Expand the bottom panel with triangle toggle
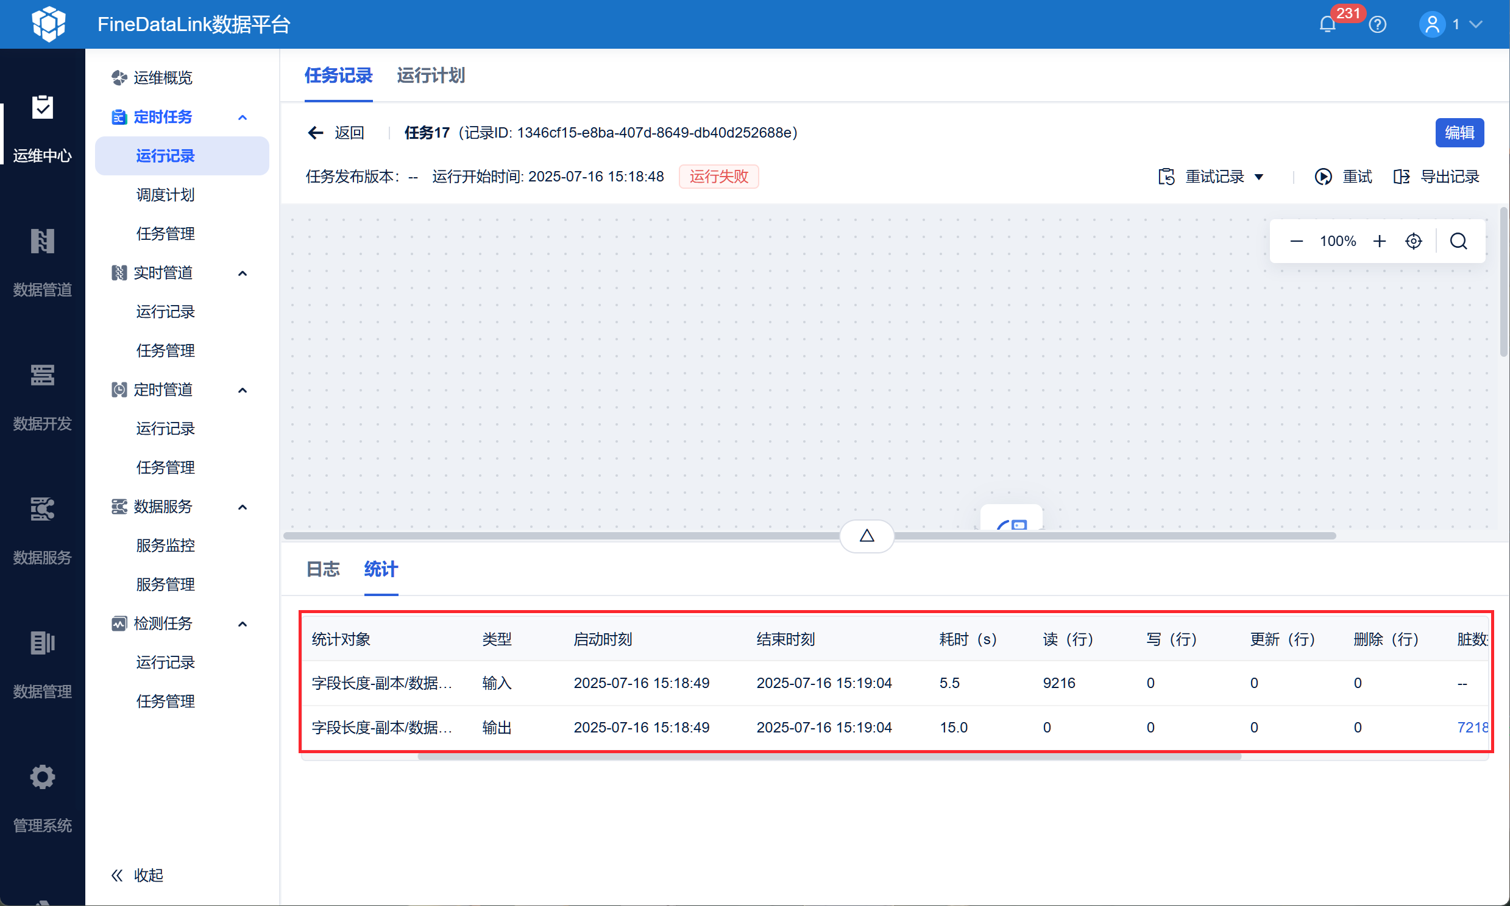Image resolution: width=1510 pixels, height=906 pixels. click(x=867, y=536)
